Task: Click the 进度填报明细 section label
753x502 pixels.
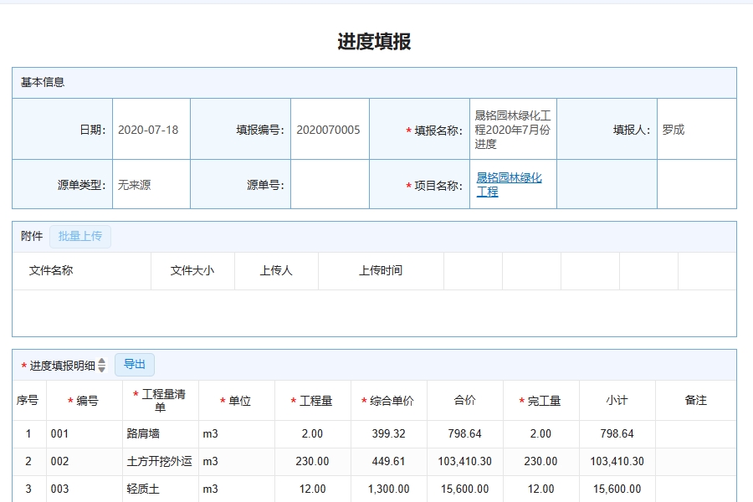Action: coord(63,366)
